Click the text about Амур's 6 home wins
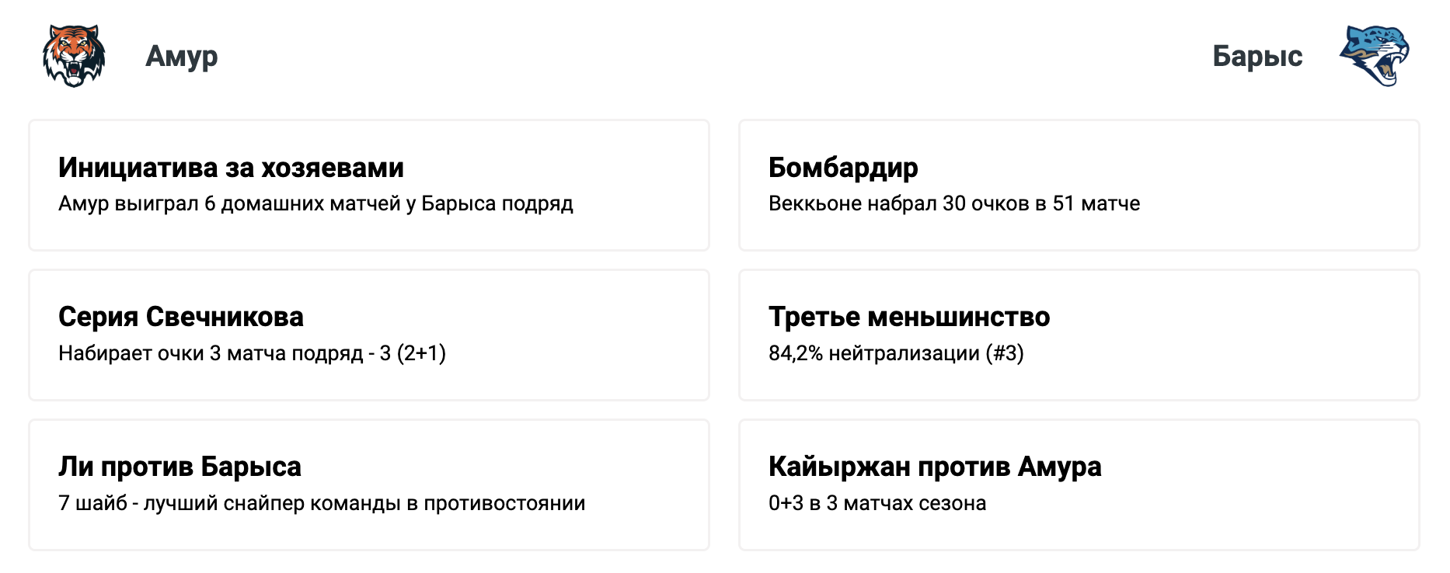This screenshot has width=1450, height=573. [315, 203]
